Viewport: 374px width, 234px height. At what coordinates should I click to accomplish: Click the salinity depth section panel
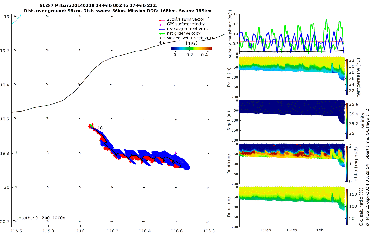(x=291, y=120)
